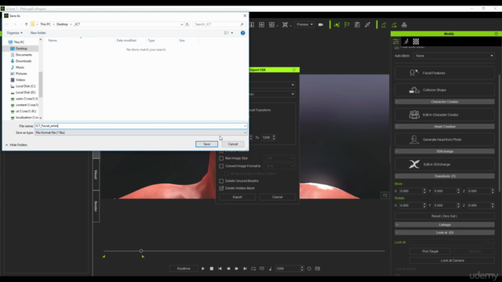Viewport: 502px width, 282px height.
Task: Click the Up one level arrow
Action: 26,24
